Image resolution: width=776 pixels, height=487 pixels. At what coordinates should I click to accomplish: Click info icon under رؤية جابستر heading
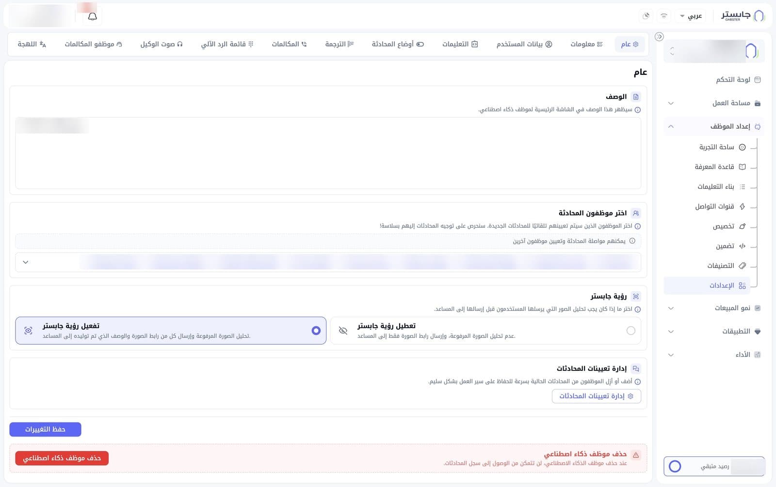(638, 309)
